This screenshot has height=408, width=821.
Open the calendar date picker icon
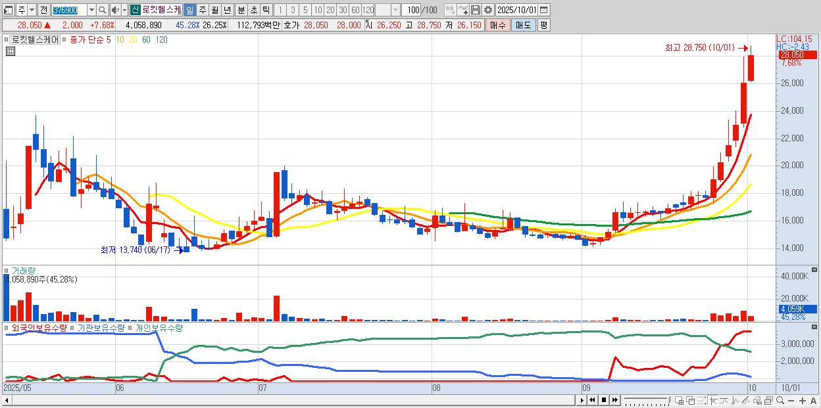543,10
